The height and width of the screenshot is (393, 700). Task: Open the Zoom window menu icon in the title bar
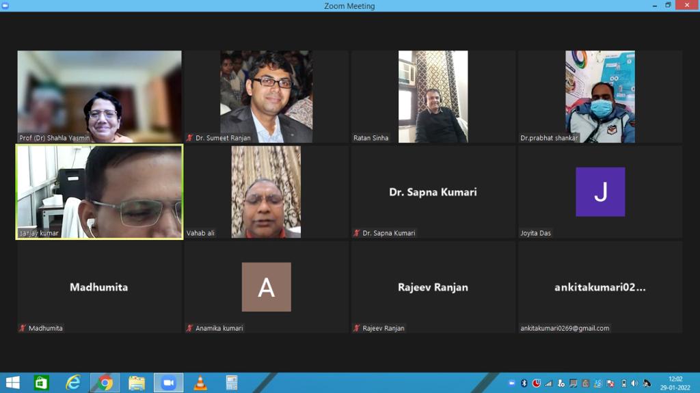point(5,5)
